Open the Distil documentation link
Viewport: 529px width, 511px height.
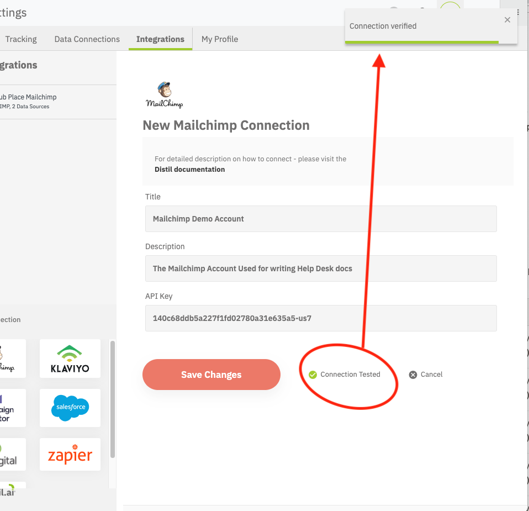(189, 170)
